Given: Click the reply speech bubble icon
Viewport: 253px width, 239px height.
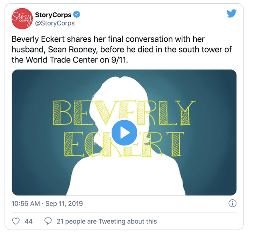Looking at the screenshot, I should pyautogui.click(x=48, y=221).
